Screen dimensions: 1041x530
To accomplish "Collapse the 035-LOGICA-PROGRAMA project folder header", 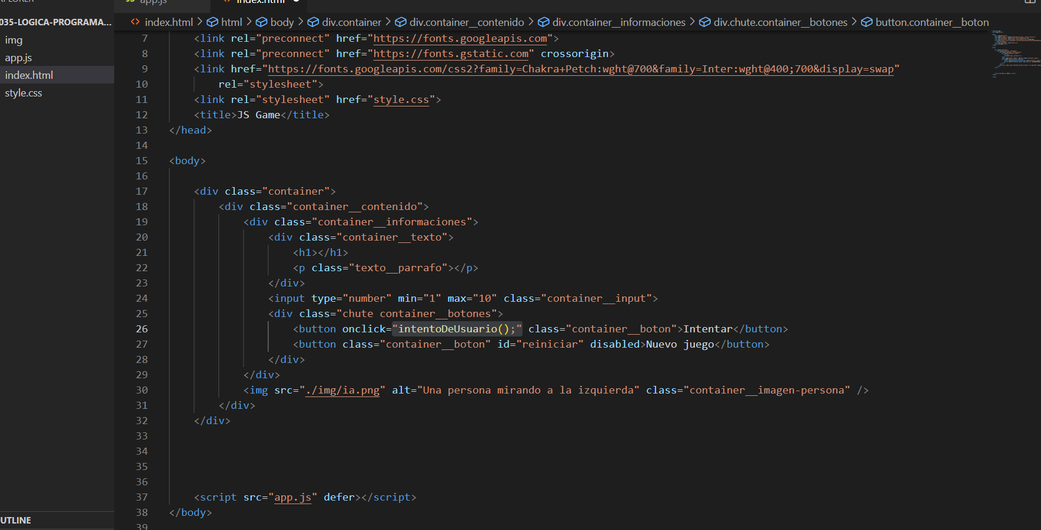I will pos(56,22).
